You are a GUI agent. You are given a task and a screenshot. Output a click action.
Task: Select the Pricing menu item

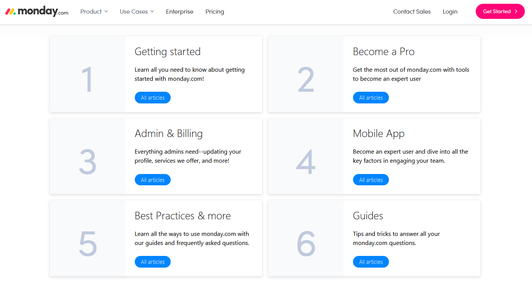(x=214, y=12)
